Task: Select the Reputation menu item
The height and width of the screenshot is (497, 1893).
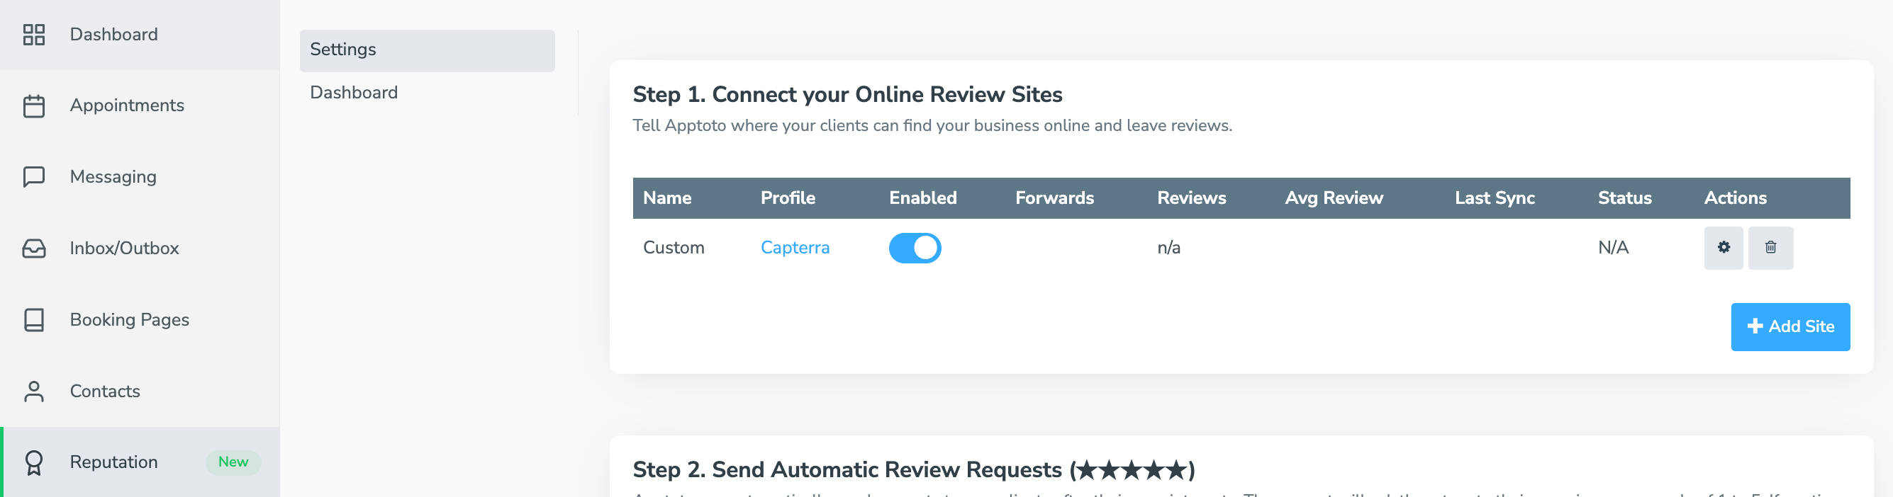Action: tap(140, 462)
